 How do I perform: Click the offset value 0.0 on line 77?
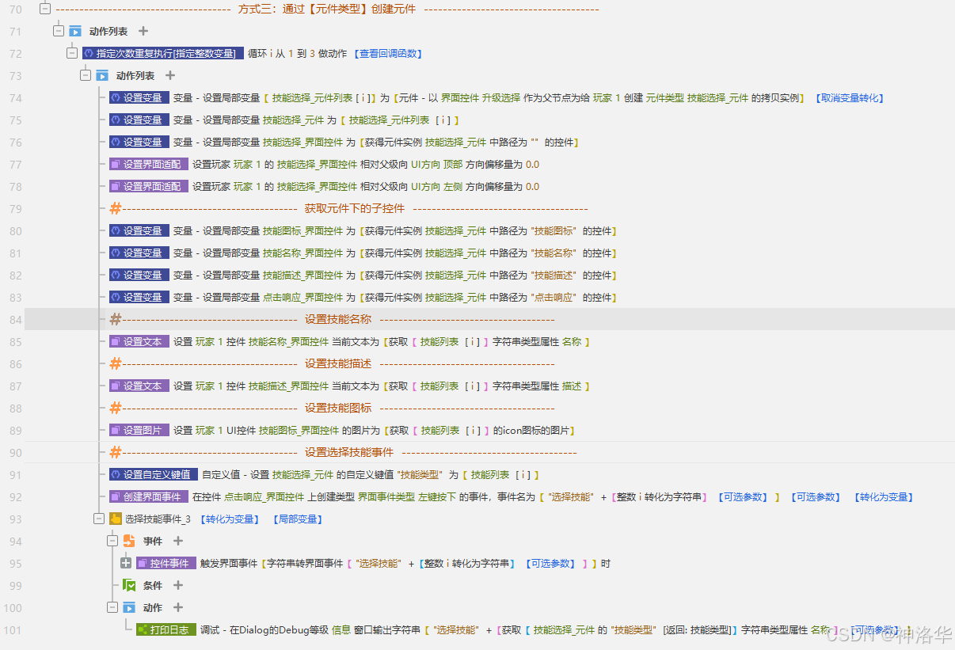[x=532, y=164]
